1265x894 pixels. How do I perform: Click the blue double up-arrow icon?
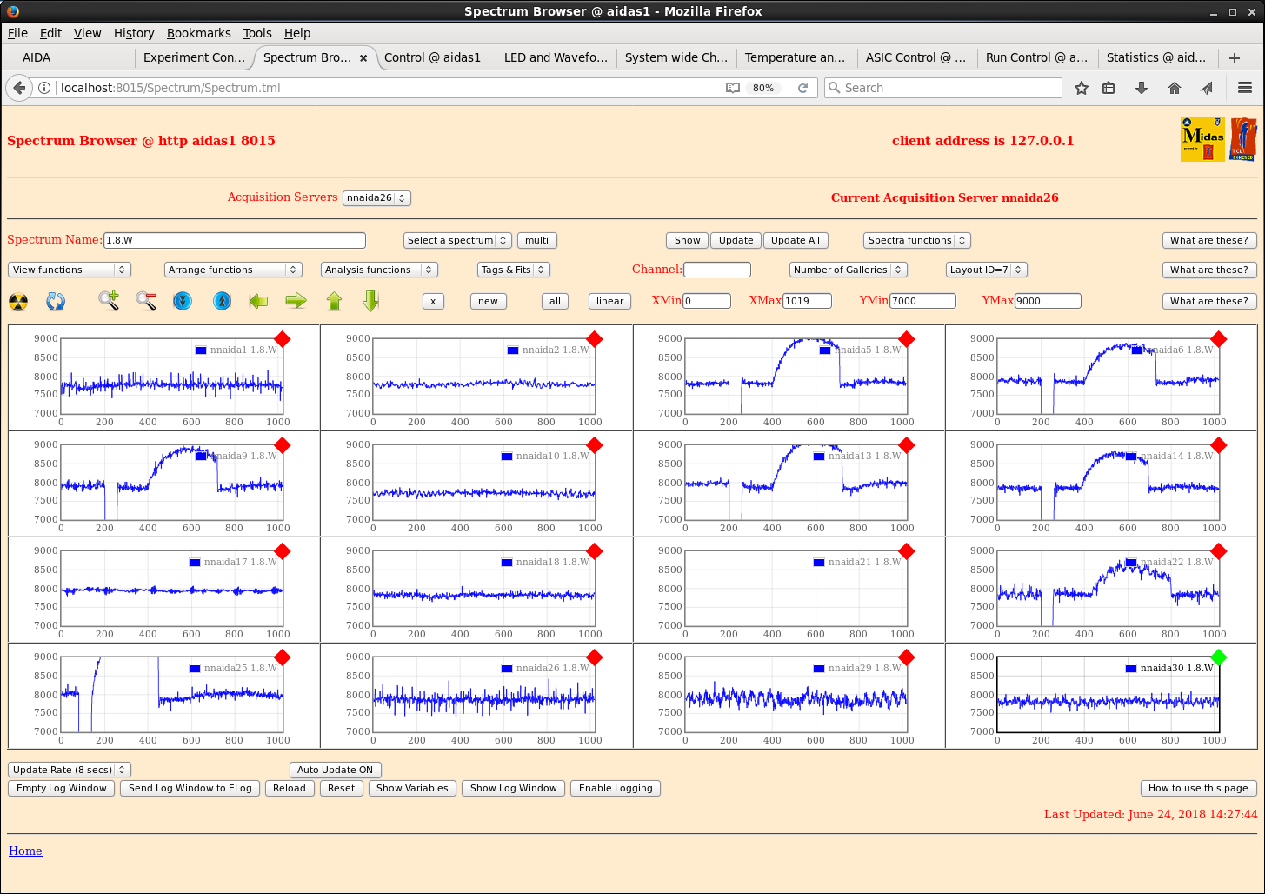pyautogui.click(x=223, y=301)
